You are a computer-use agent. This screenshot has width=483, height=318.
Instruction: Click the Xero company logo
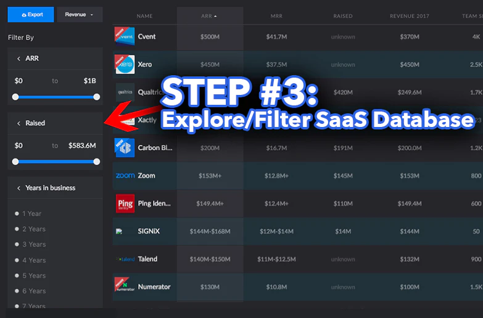click(x=125, y=64)
